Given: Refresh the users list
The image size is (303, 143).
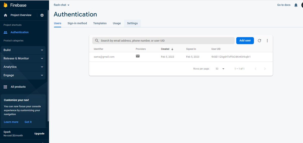Looking at the screenshot, I should [259, 41].
